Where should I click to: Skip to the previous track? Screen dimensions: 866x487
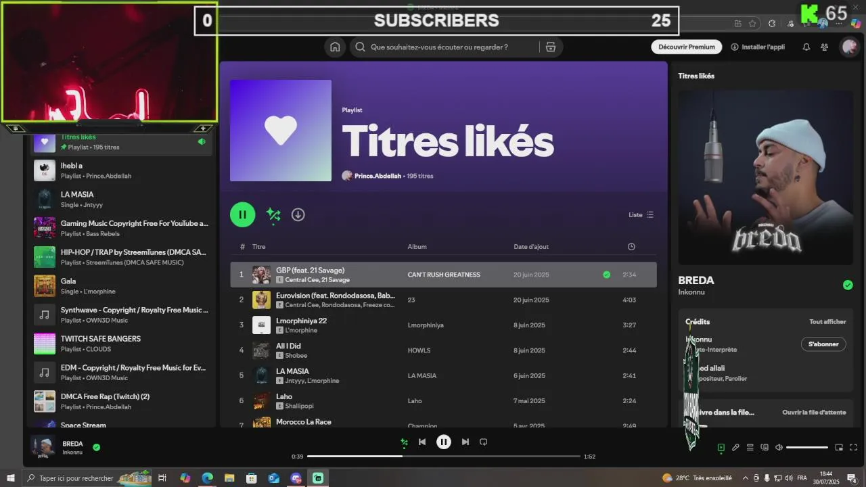click(422, 442)
